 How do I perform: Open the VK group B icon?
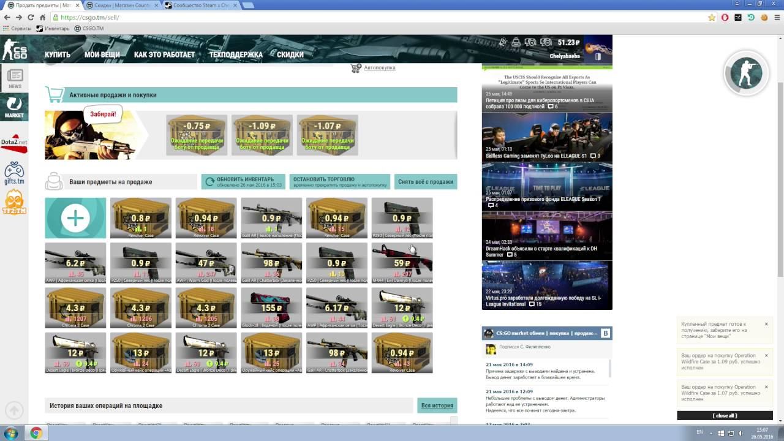pyautogui.click(x=606, y=333)
